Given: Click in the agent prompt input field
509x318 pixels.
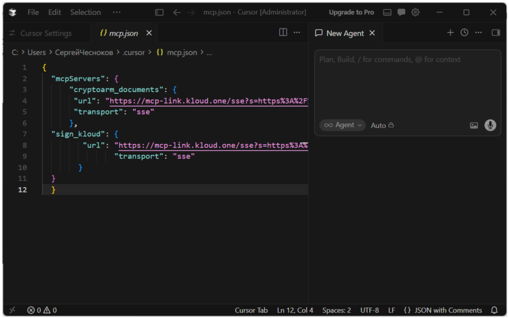Looking at the screenshot, I should point(408,84).
